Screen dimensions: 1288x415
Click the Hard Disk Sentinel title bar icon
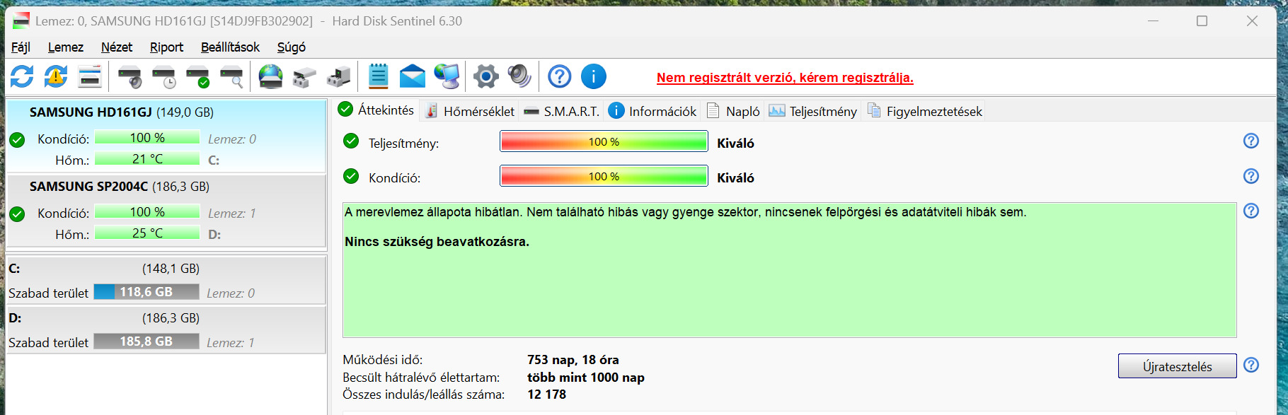pos(21,21)
